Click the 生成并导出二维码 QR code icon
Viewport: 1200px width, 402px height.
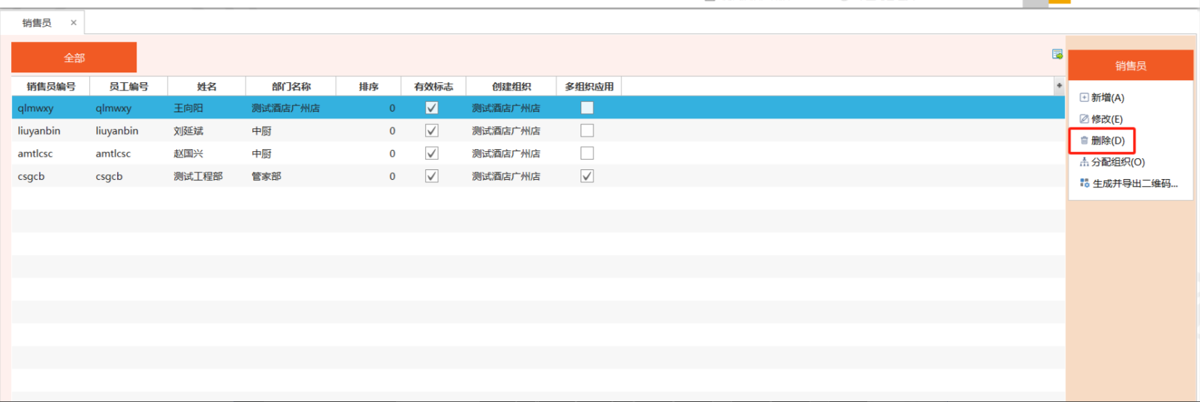click(x=1084, y=183)
